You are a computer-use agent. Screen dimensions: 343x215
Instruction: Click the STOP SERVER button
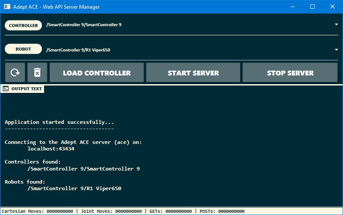click(290, 72)
